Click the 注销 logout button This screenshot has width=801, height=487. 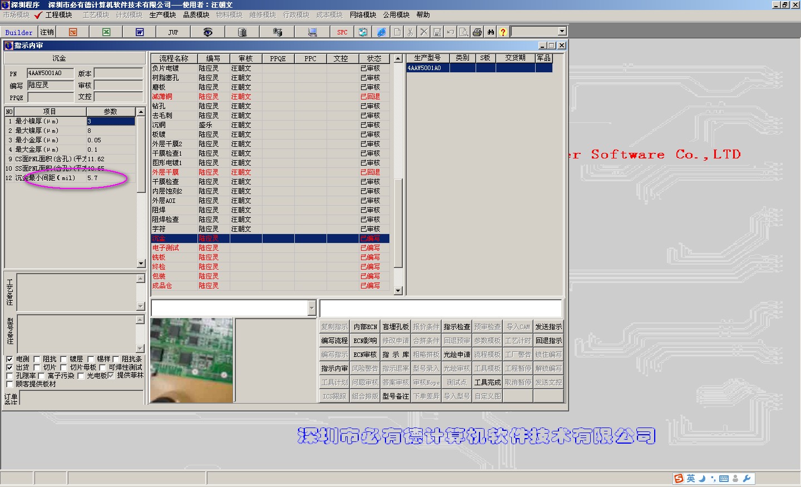click(x=47, y=32)
